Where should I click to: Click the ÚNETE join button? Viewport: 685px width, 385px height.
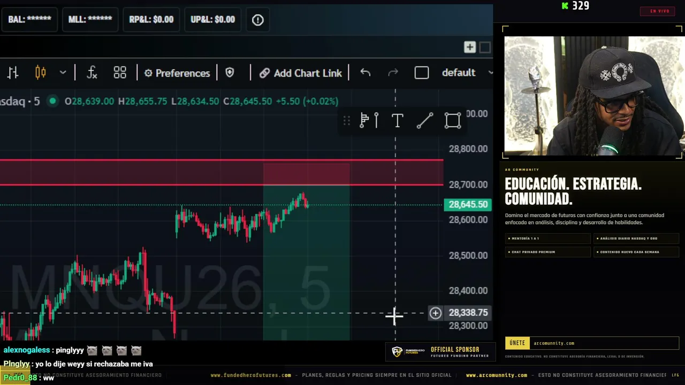pos(517,343)
